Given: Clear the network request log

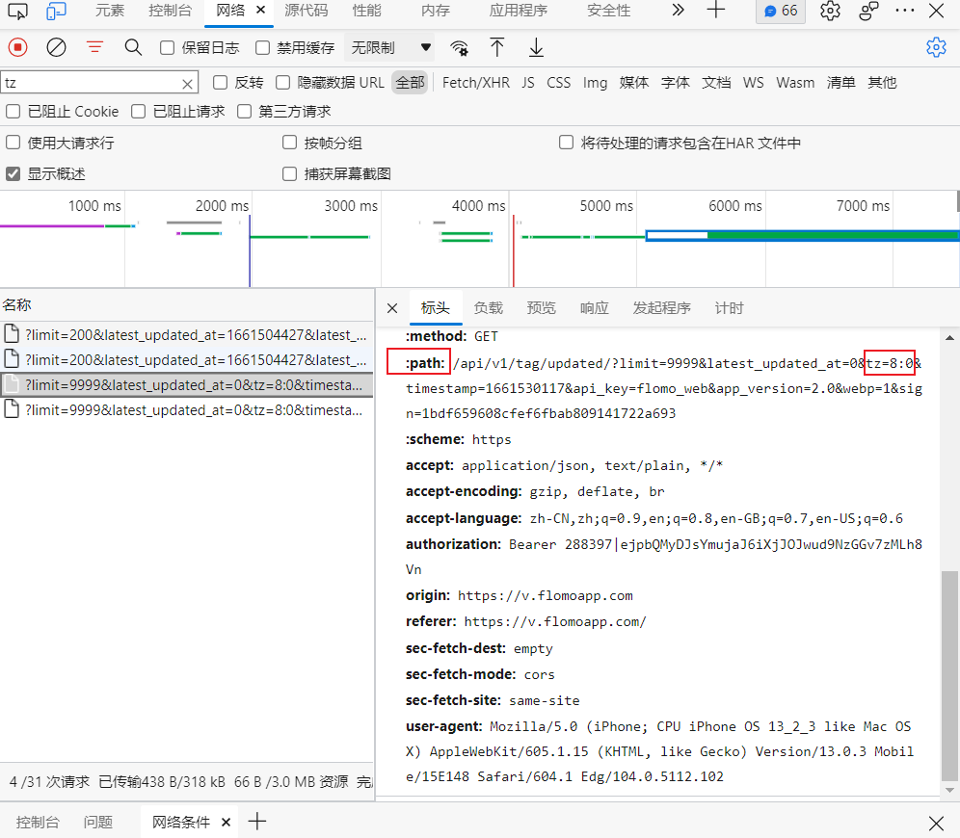Looking at the screenshot, I should (55, 46).
